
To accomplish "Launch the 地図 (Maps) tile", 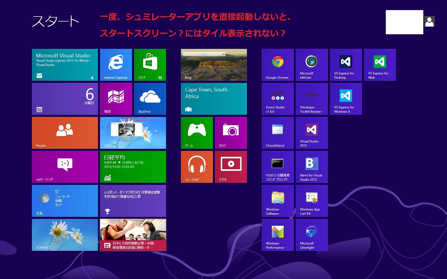I will 116,99.
